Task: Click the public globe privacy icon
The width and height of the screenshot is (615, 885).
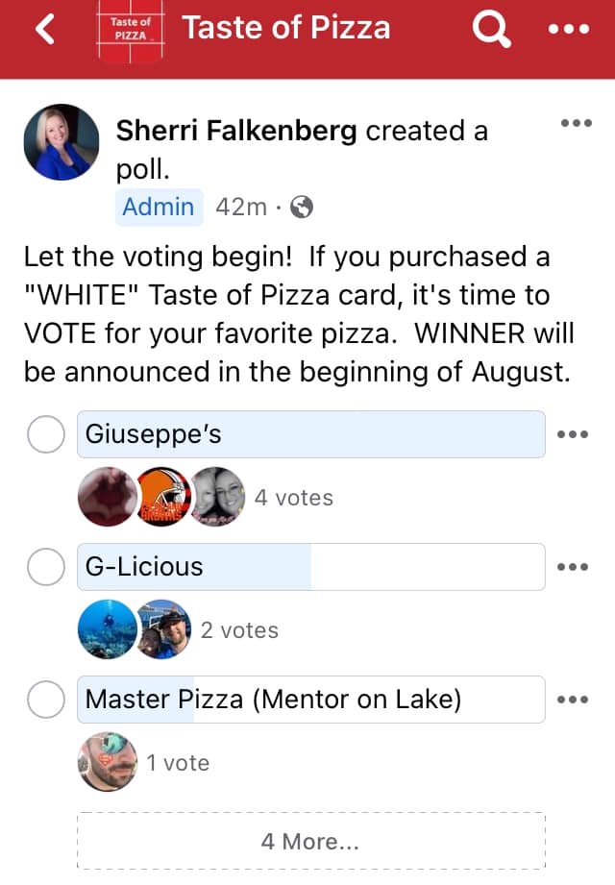Action: click(x=302, y=207)
